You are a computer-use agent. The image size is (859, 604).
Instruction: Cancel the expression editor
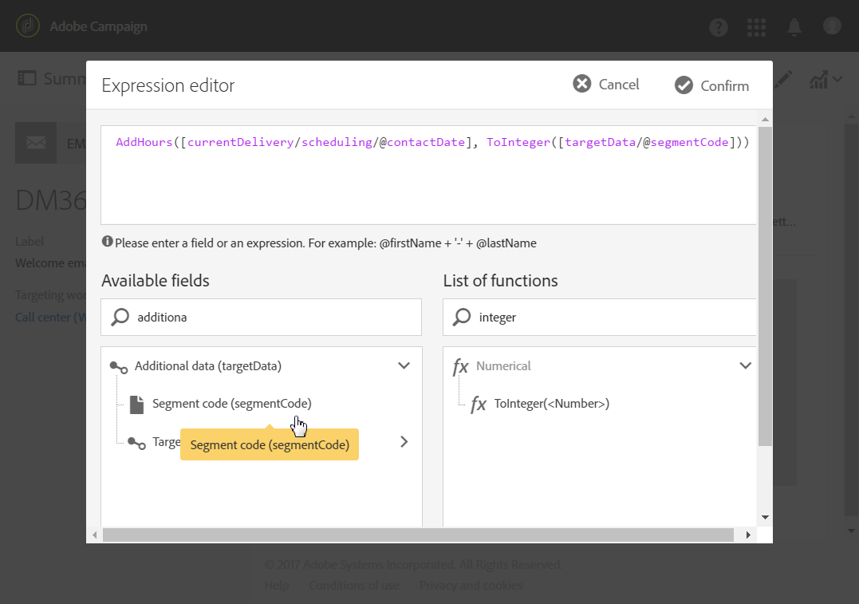(606, 85)
